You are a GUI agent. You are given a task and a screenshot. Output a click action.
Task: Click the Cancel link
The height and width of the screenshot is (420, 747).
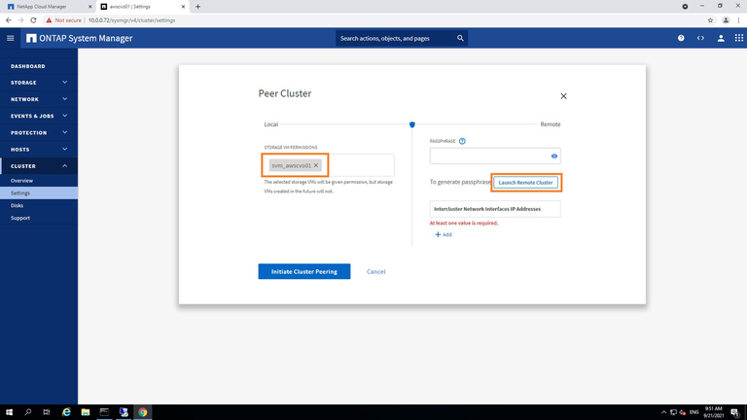[376, 271]
